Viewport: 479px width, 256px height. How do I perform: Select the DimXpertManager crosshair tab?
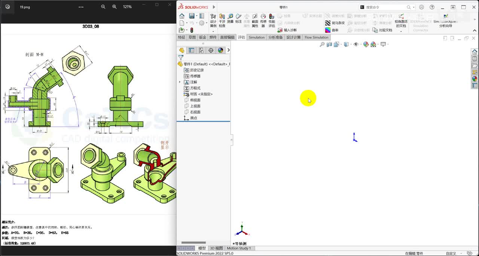tap(211, 50)
